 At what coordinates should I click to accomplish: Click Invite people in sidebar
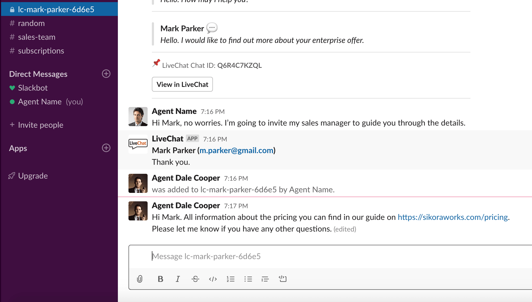pos(41,125)
